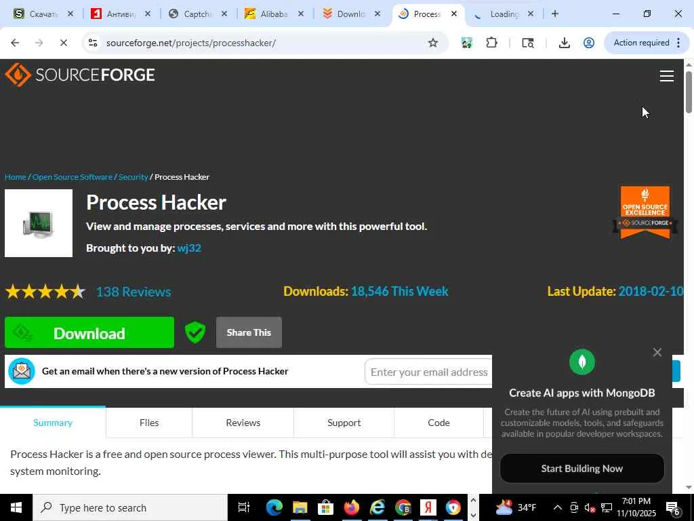Open the Files tab

(149, 423)
